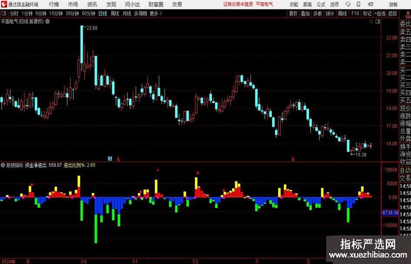This screenshot has width=411, height=264.
Task: Click the highest red star above indicator bars
Action: 158,170
